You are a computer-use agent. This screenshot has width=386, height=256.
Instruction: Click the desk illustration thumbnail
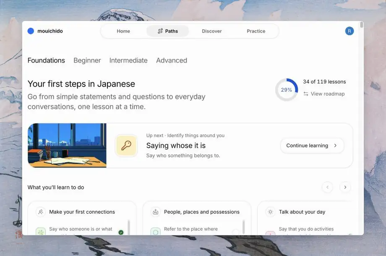[x=67, y=146]
